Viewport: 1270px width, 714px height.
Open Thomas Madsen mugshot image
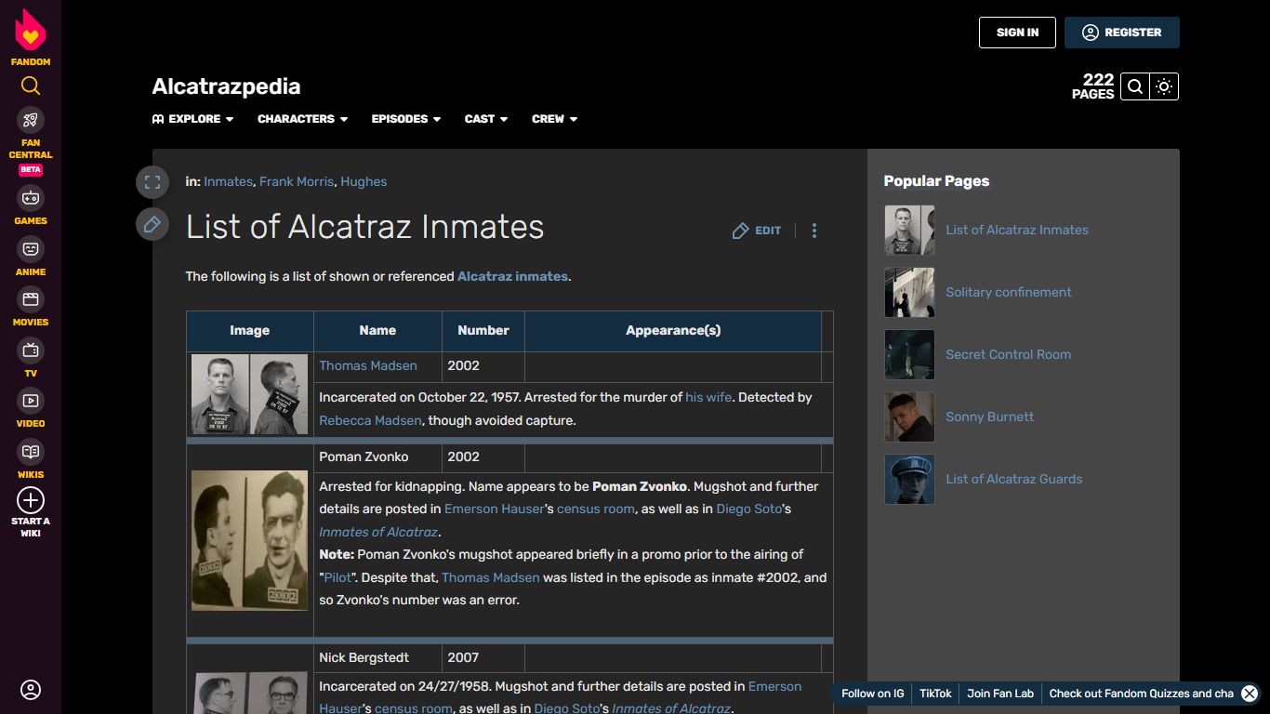[249, 394]
